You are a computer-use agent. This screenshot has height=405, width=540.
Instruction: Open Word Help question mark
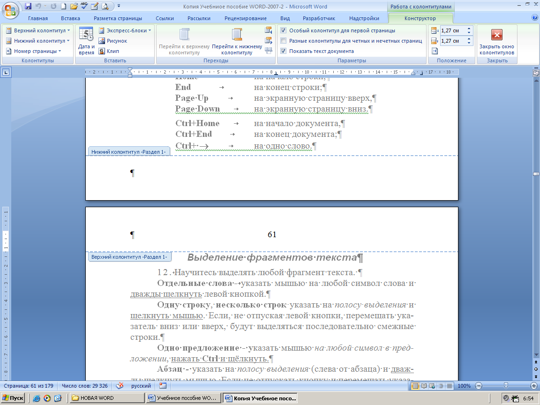click(x=535, y=18)
